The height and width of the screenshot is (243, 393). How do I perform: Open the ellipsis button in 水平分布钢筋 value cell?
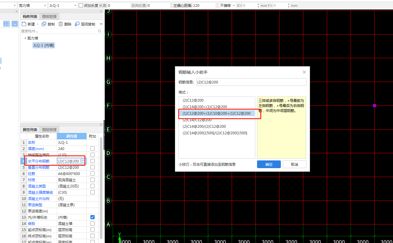82,161
